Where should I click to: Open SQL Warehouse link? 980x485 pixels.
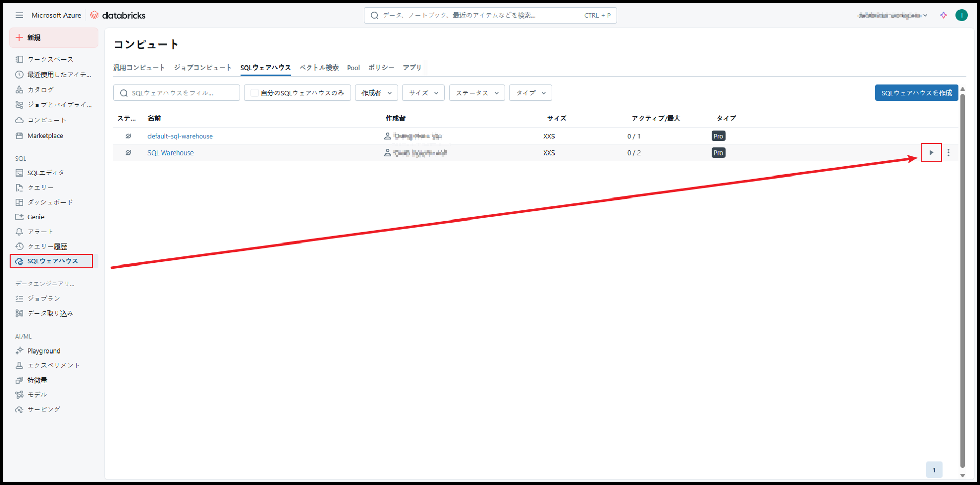pyautogui.click(x=171, y=153)
